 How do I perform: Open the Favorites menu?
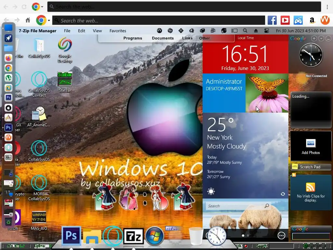118,31
